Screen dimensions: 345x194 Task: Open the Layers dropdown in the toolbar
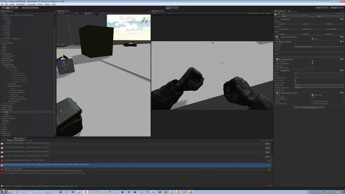pyautogui.click(x=322, y=8)
